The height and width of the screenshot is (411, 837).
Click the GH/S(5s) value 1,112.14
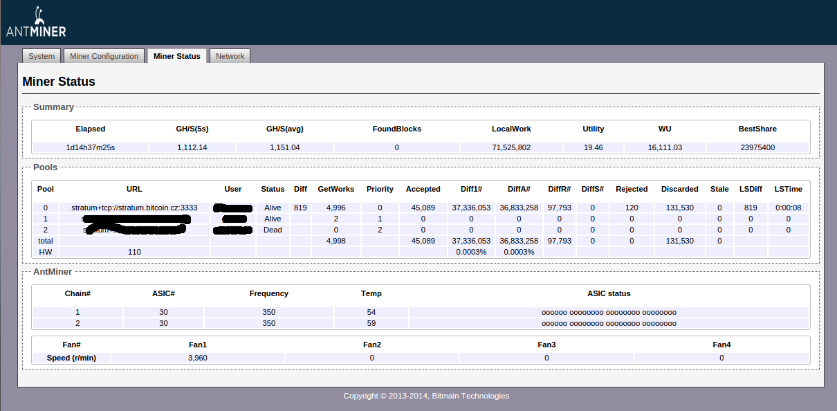192,147
